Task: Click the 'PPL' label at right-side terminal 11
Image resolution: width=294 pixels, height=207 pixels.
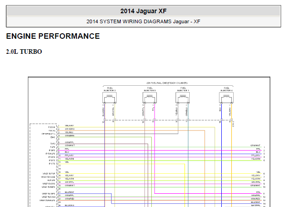Action: point(258,192)
